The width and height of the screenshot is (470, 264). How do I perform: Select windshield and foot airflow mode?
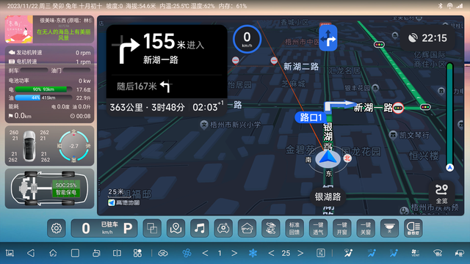(x=348, y=253)
